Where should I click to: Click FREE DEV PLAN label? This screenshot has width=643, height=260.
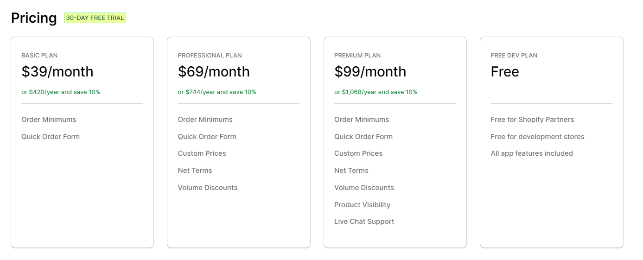click(x=514, y=55)
